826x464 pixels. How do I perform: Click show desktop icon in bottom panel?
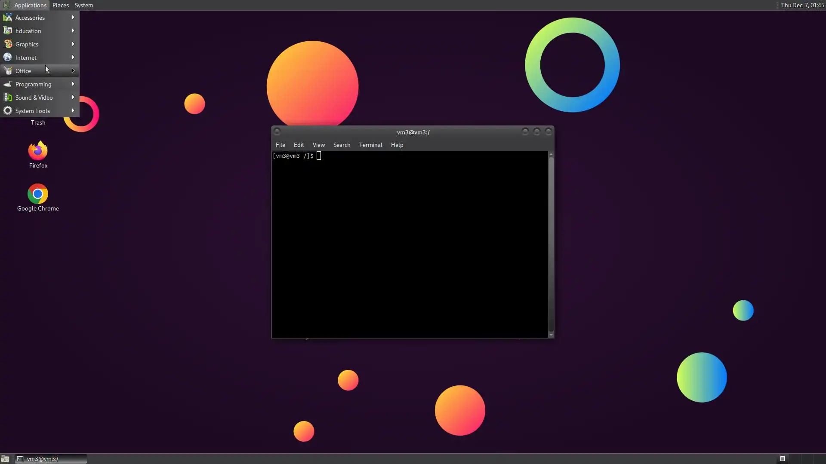(x=5, y=459)
